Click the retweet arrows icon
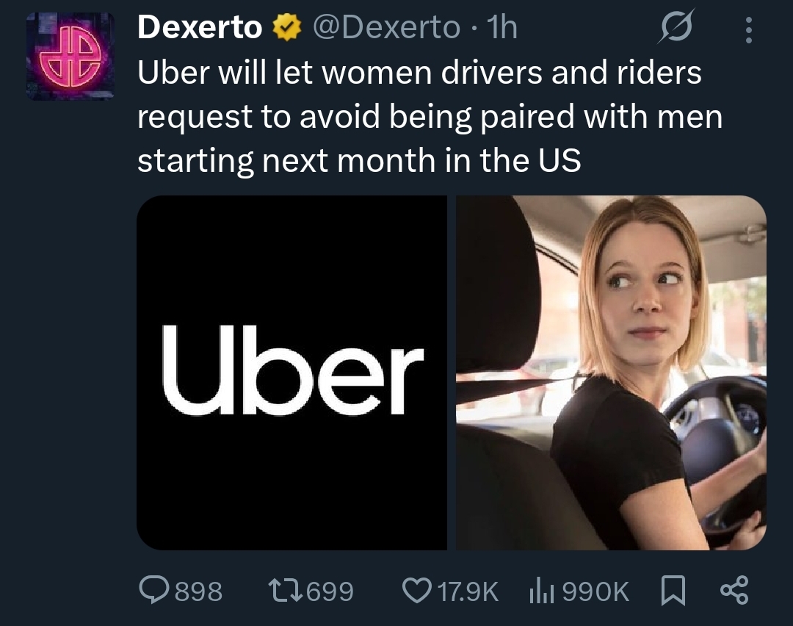The image size is (793, 626). tap(286, 591)
